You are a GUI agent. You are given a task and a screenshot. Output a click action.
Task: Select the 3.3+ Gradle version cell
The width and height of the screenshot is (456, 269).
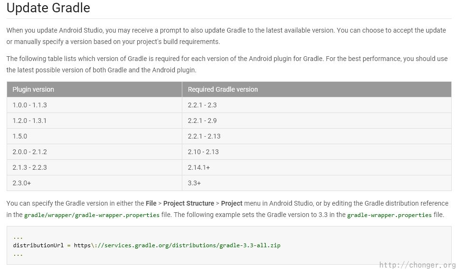(194, 183)
